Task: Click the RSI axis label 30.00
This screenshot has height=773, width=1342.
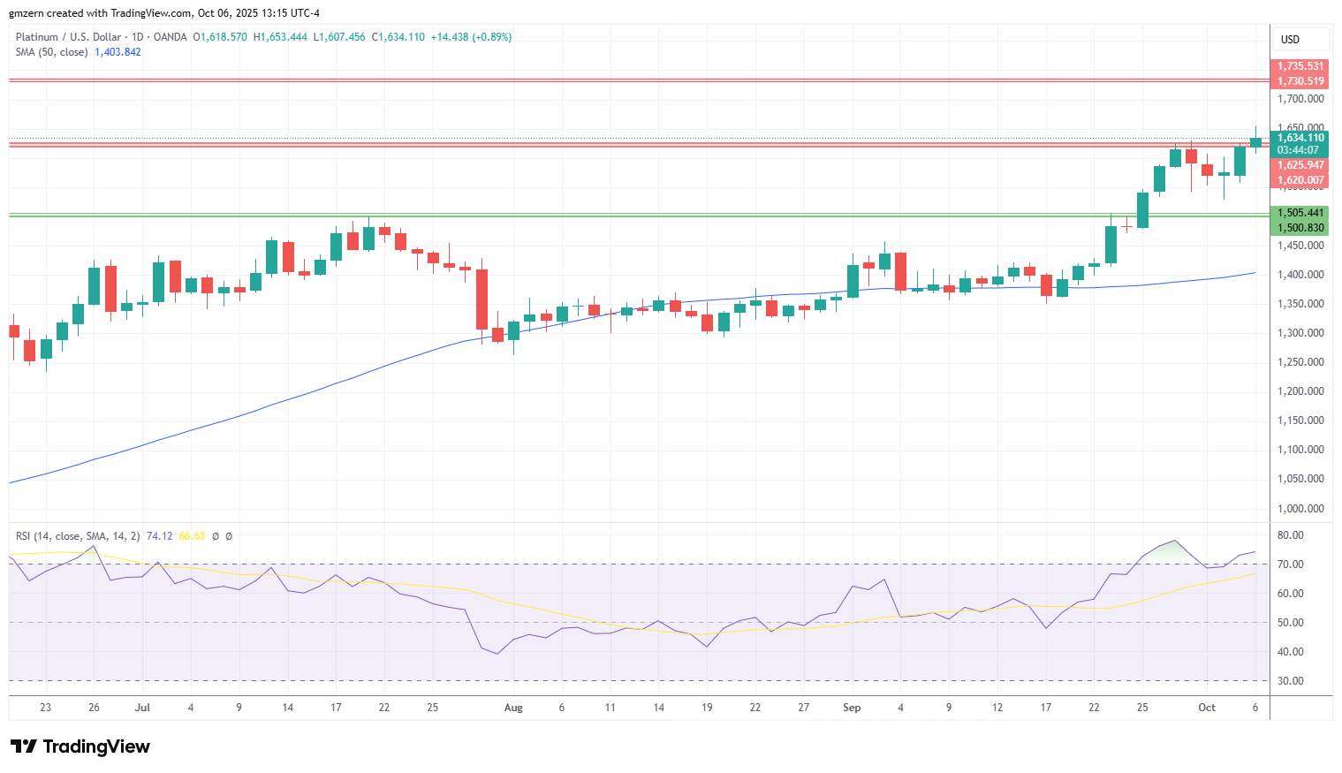Action: click(1291, 681)
